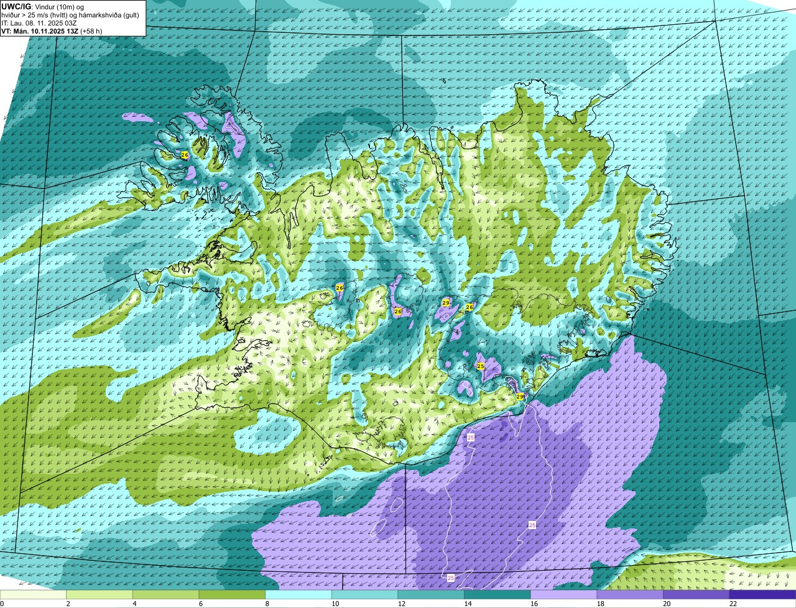Click the yellow 25 maximum gust marker
Image resolution: width=796 pixels, height=608 pixels.
point(480,366)
